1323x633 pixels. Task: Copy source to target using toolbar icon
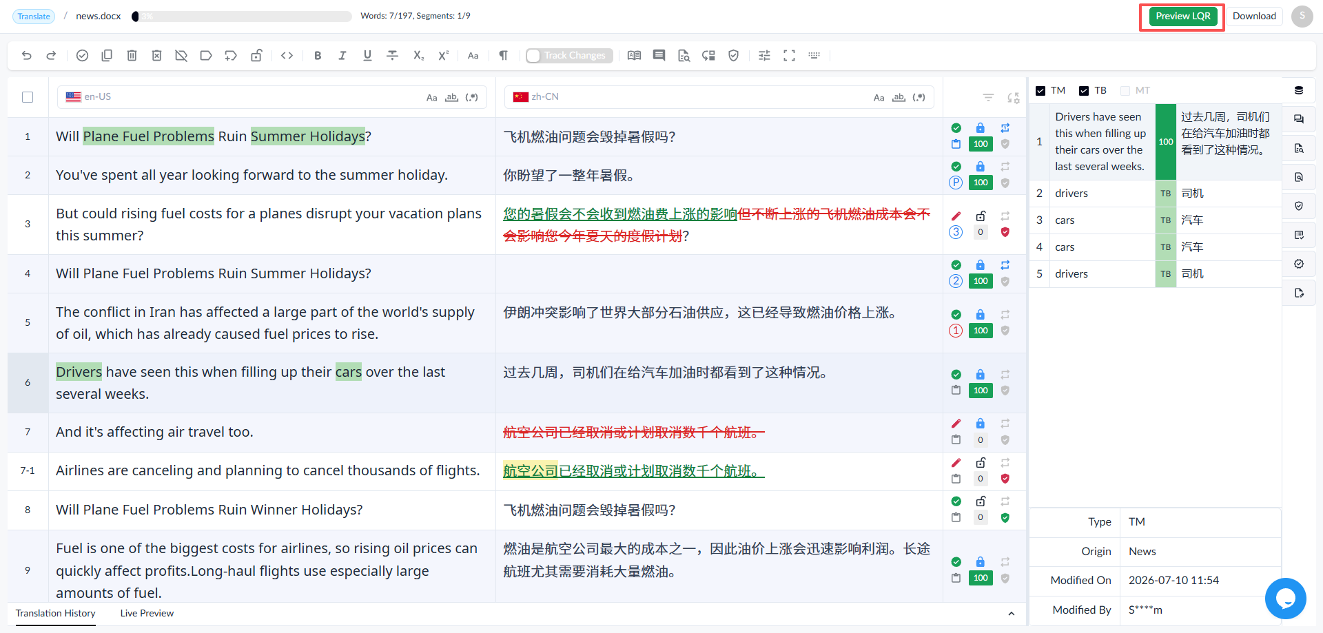click(107, 56)
